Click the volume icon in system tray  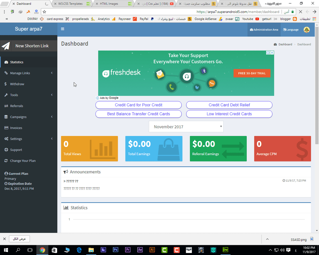[x=282, y=250]
